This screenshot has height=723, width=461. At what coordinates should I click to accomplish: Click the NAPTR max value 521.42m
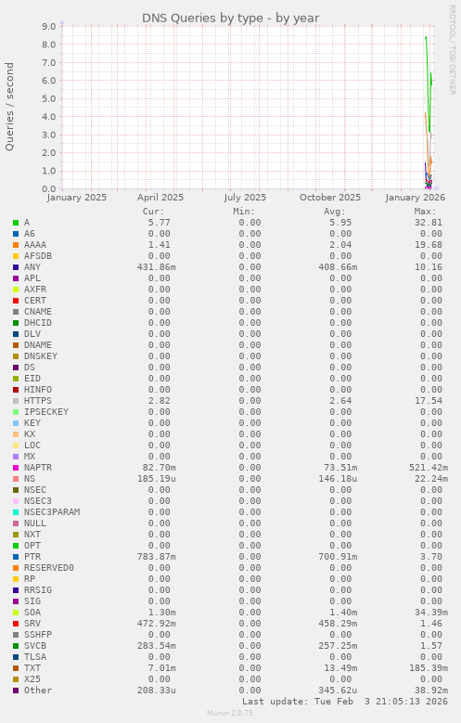(x=429, y=468)
